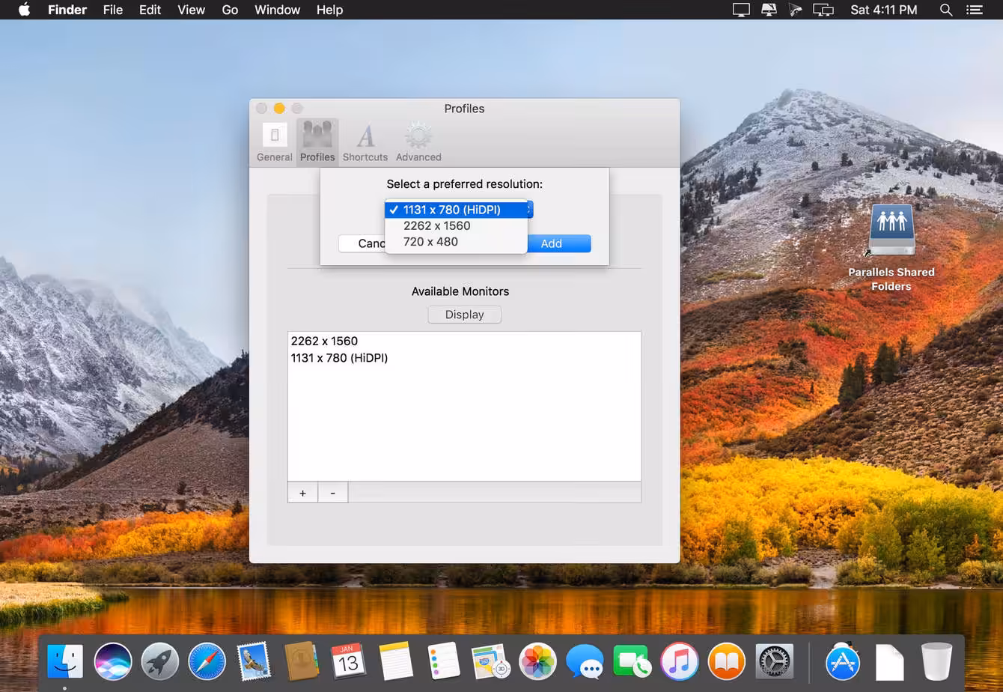
Task: Click the Sat 4:11 PM clock
Action: point(884,10)
